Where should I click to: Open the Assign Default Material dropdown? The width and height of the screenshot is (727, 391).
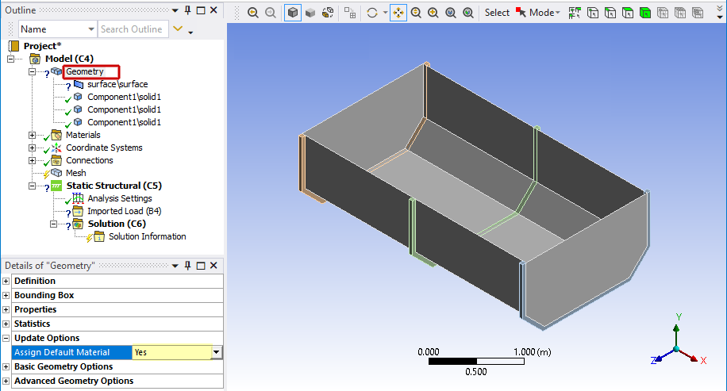click(216, 352)
